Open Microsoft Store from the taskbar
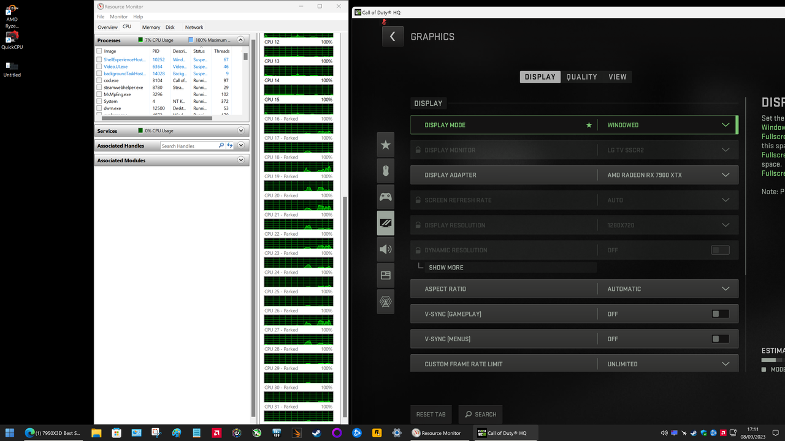Image resolution: width=785 pixels, height=441 pixels. pyautogui.click(x=117, y=432)
